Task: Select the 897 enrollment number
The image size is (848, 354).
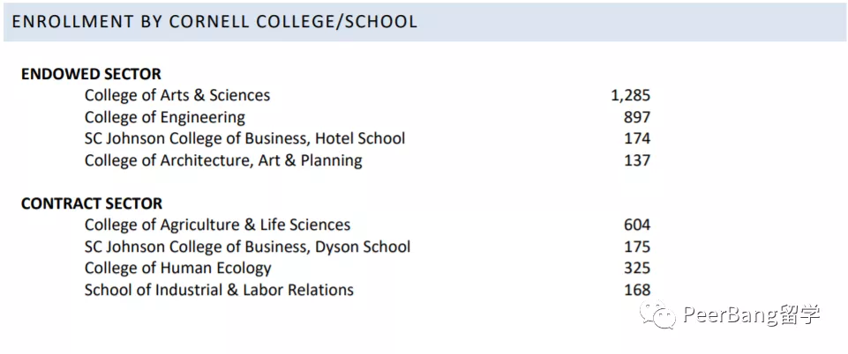Action: coord(636,117)
